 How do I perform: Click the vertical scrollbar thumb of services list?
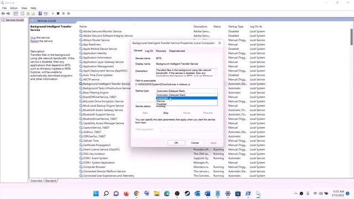coord(352,37)
